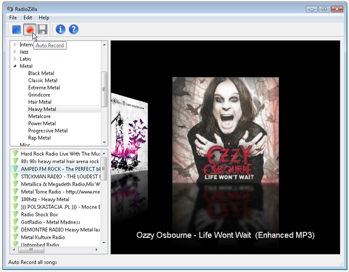Play Metal Tome Radio station

[60, 192]
